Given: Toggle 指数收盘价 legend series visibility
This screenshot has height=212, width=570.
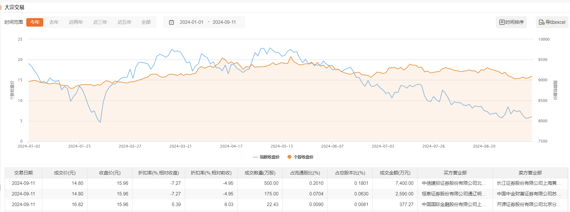Looking at the screenshot, I should (x=266, y=157).
